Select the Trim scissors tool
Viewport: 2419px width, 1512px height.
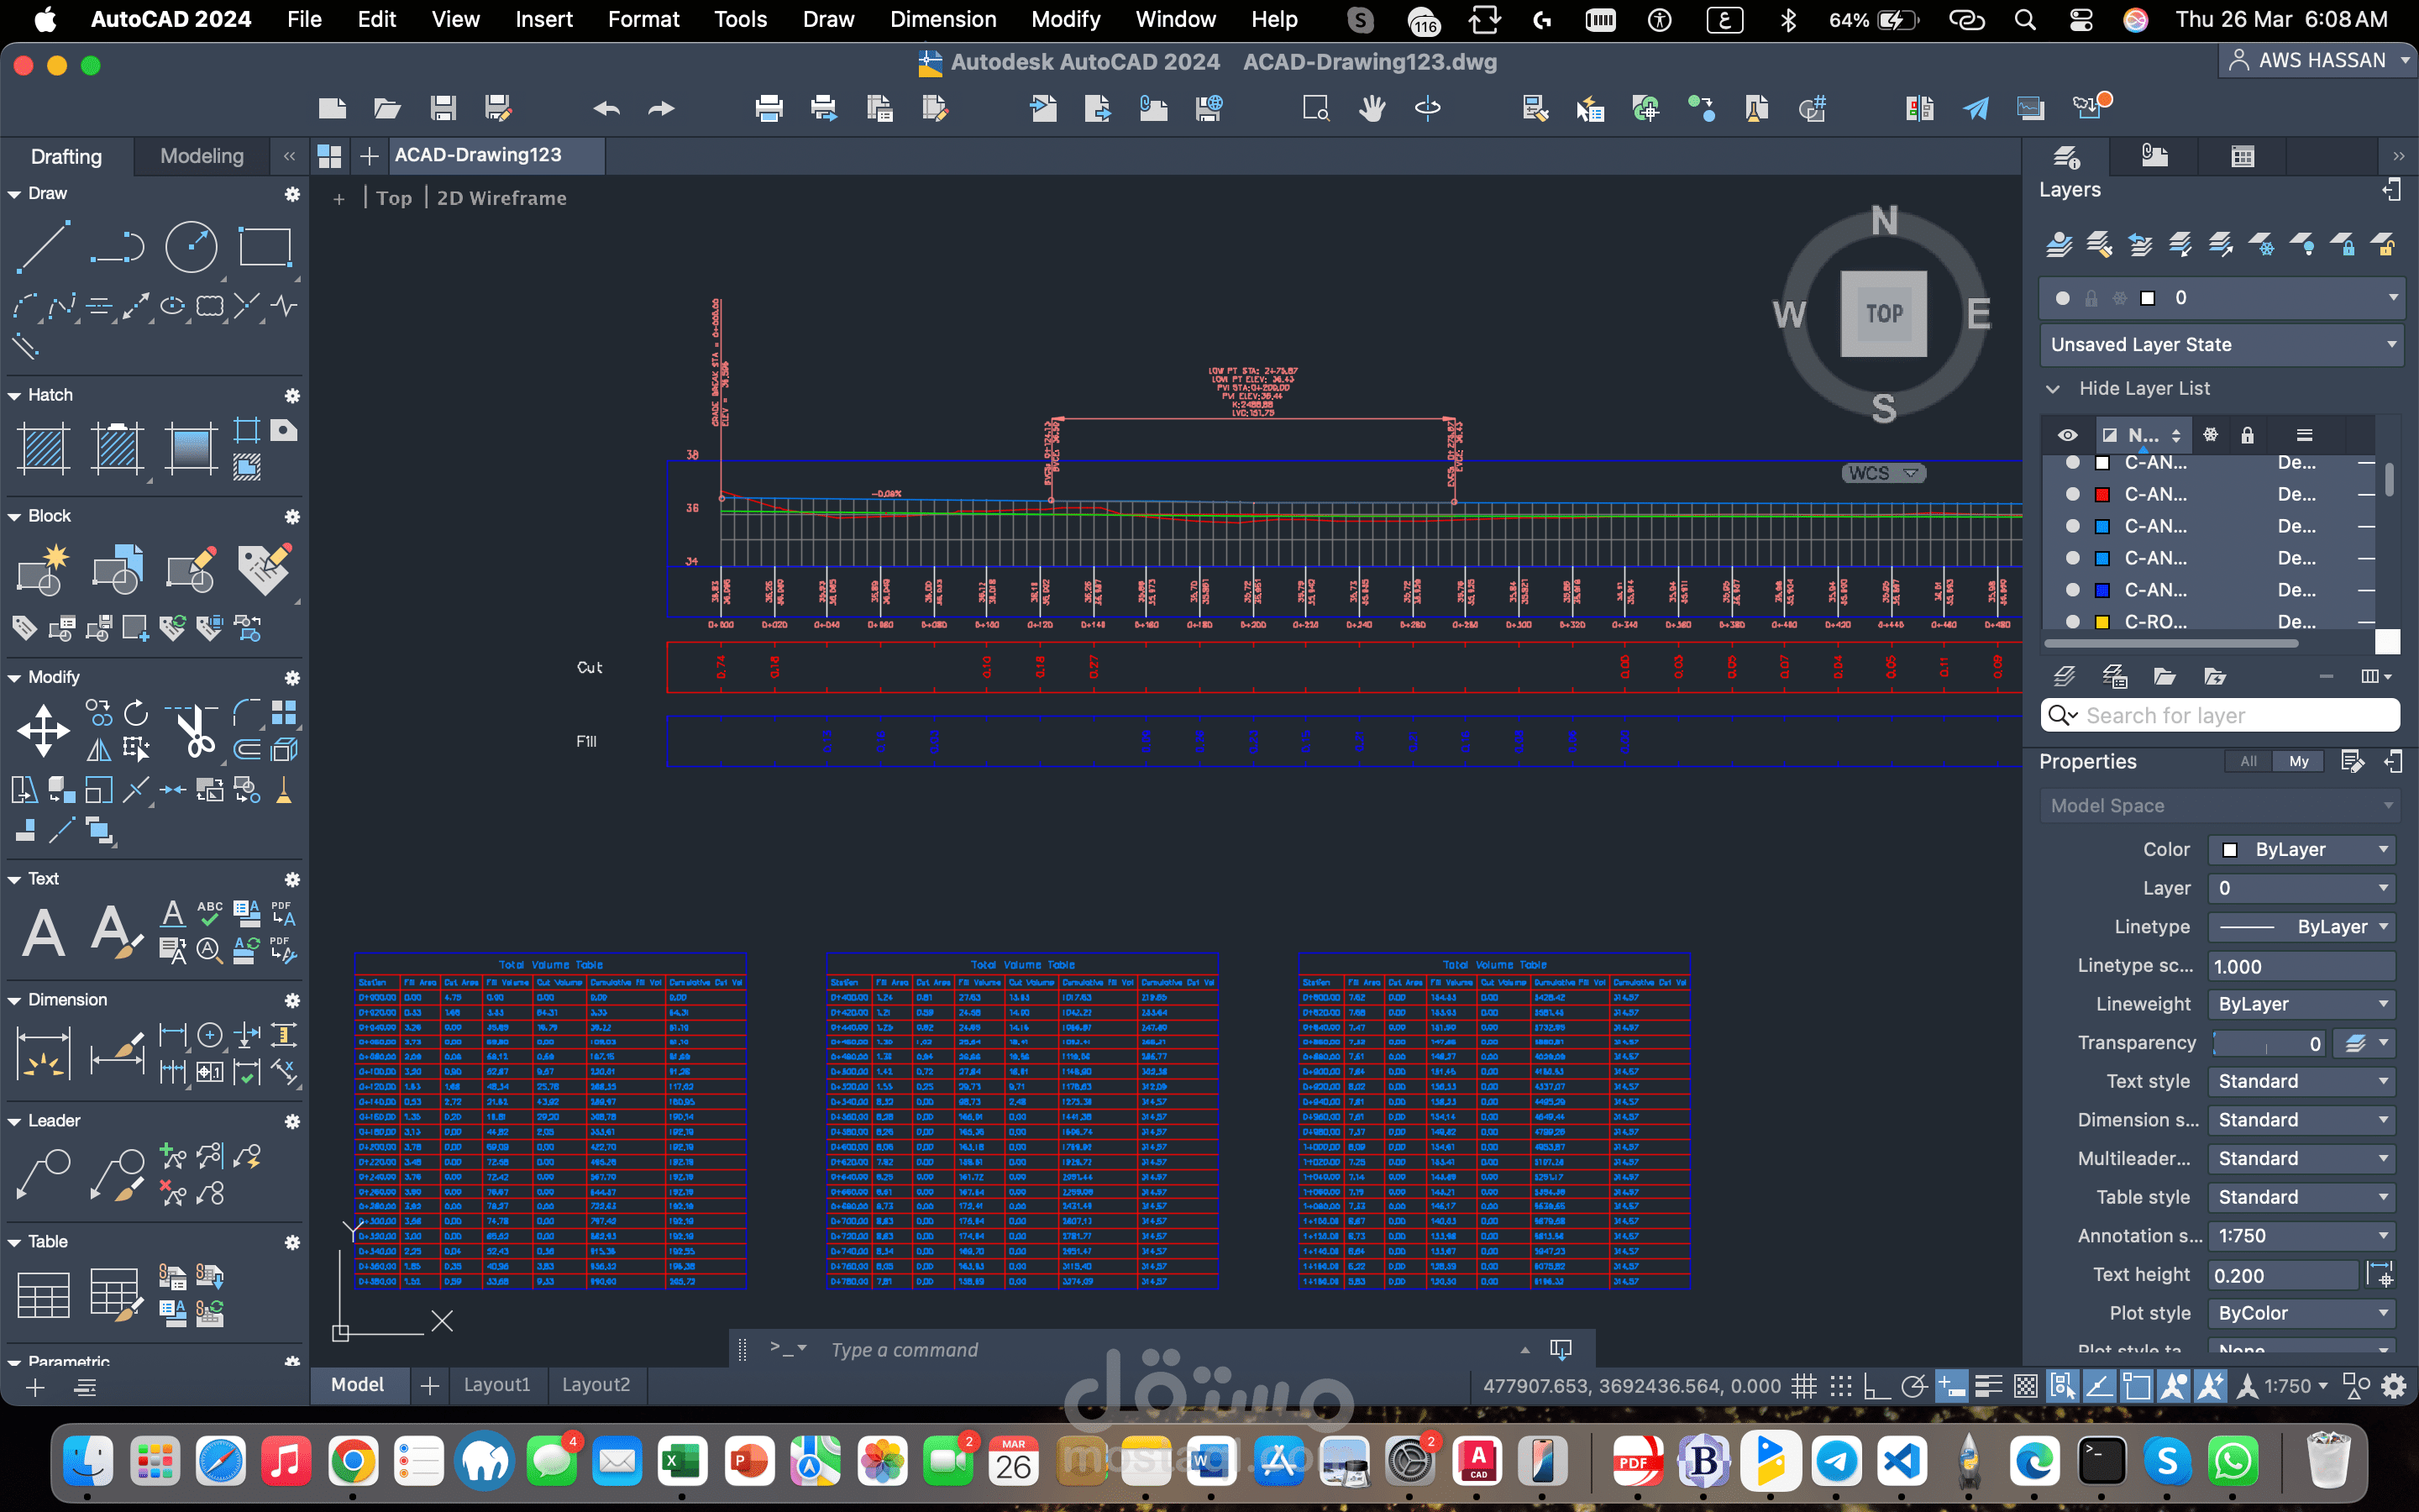[195, 731]
